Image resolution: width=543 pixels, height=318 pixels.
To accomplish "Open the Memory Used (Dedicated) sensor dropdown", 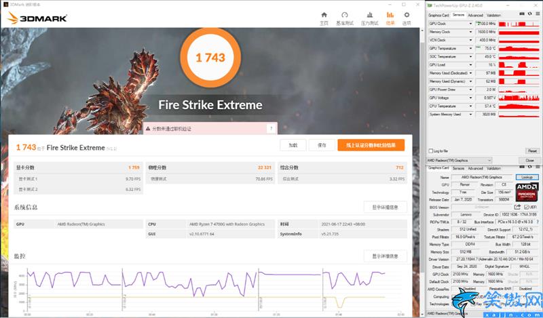I will (x=470, y=73).
